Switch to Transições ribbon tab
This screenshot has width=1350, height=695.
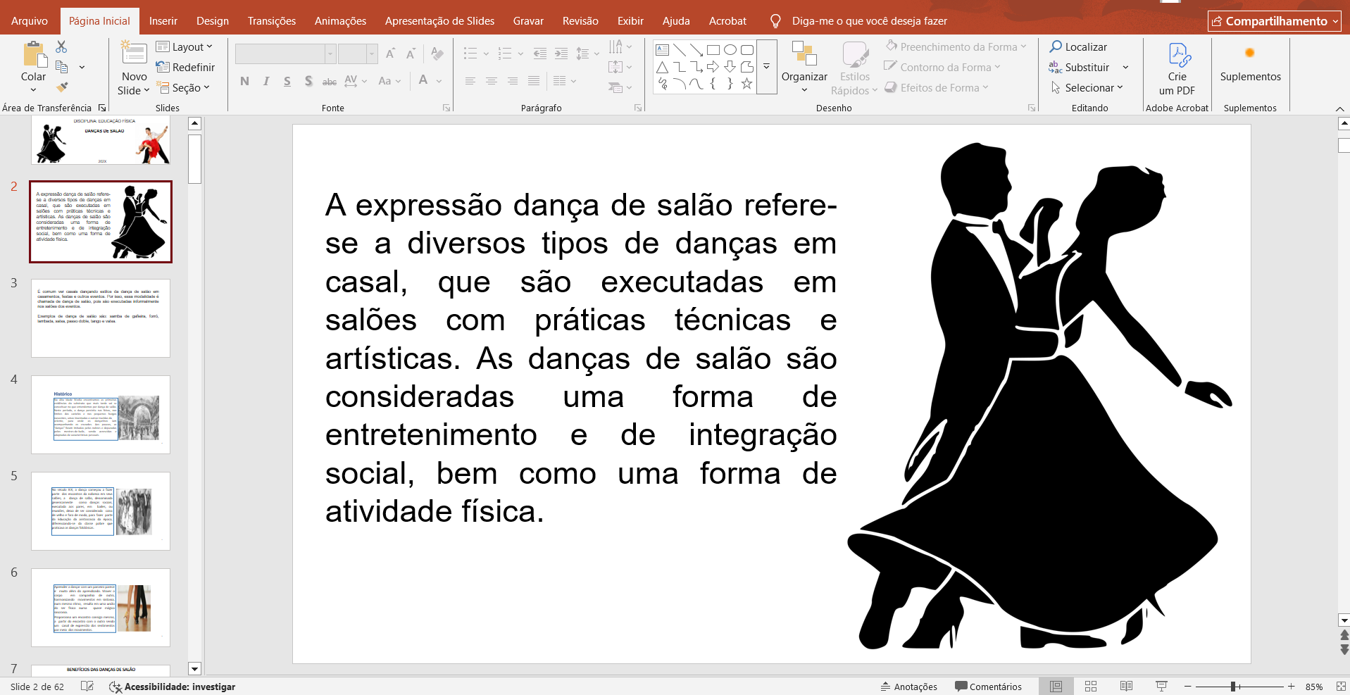coord(272,21)
